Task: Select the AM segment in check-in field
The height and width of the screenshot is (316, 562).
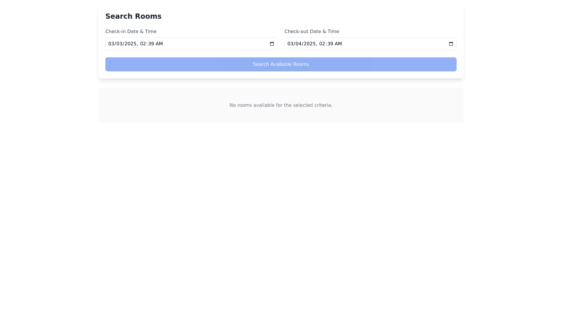Action: 159,44
